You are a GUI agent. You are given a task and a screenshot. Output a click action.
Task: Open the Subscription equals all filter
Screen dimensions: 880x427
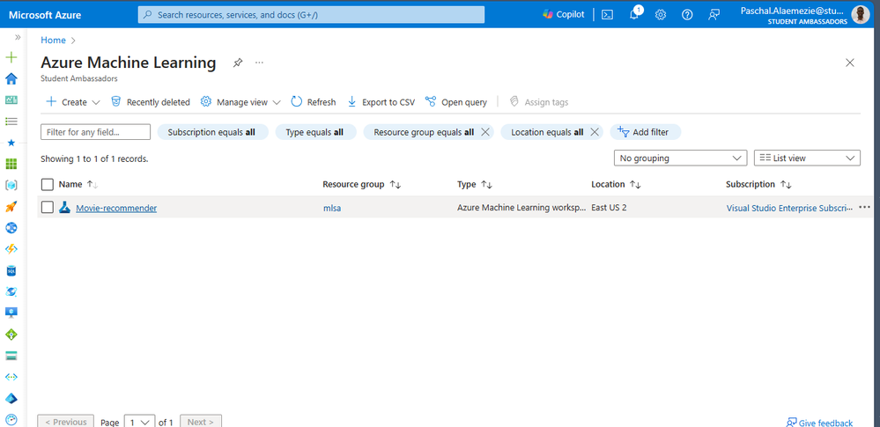(x=212, y=132)
